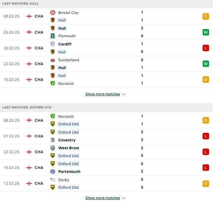
Task: Open the Portsmouth team link
Action: point(69,172)
